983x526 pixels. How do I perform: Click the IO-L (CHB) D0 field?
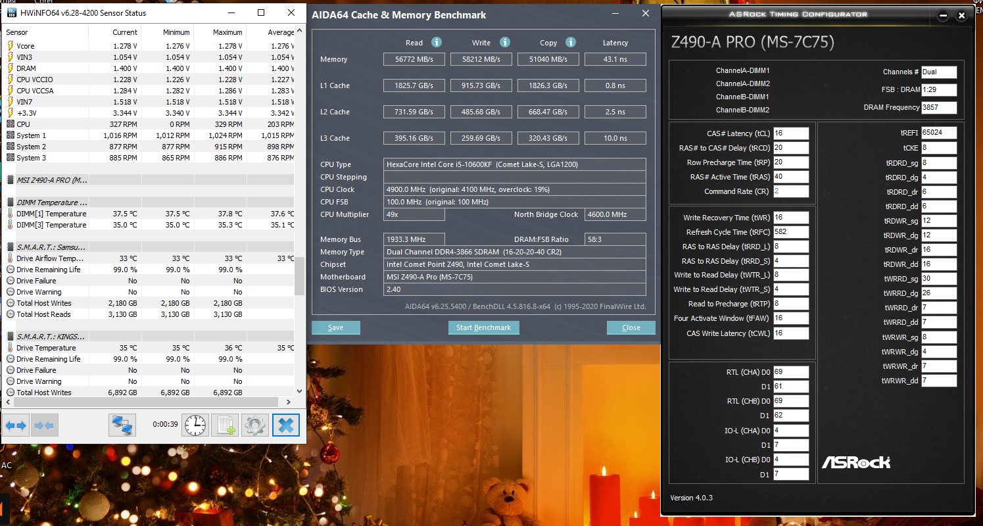(791, 460)
